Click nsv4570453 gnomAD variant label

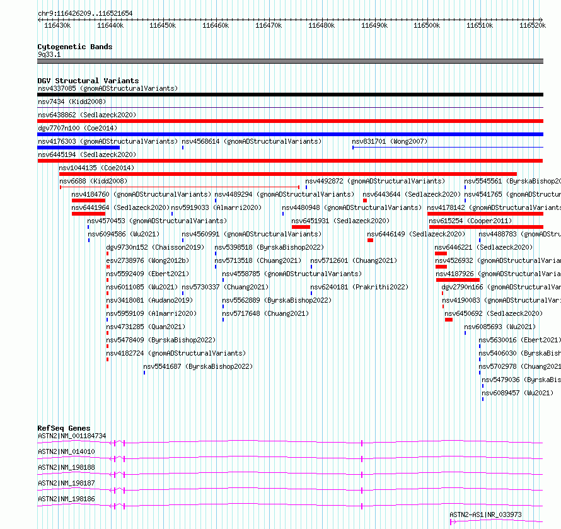coord(157,221)
